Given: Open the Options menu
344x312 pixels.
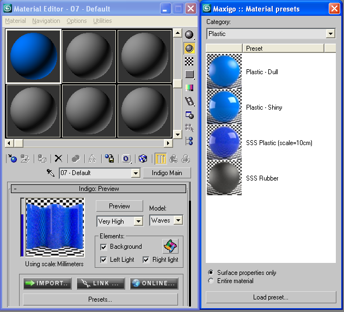Looking at the screenshot, I should 77,21.
